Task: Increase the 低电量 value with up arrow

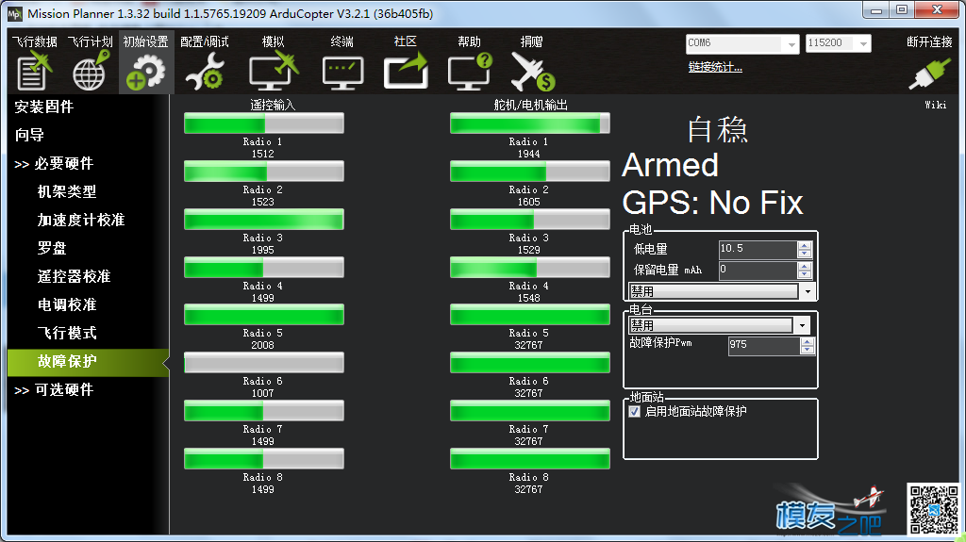Action: [804, 246]
